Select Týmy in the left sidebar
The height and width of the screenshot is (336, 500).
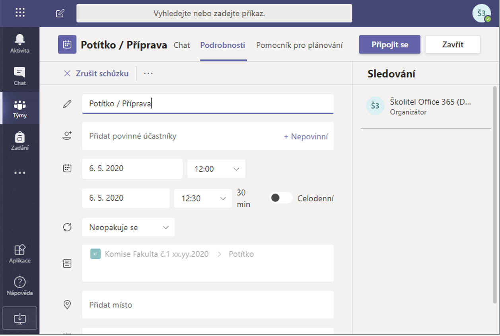(19, 108)
